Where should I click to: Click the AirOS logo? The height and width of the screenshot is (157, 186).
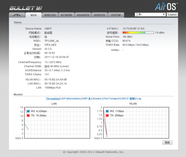[166, 6]
